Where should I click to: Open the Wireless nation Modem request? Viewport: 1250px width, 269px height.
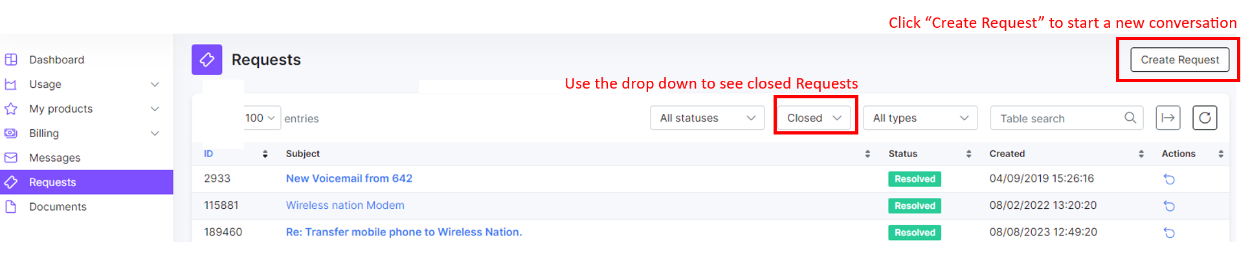pyautogui.click(x=345, y=205)
